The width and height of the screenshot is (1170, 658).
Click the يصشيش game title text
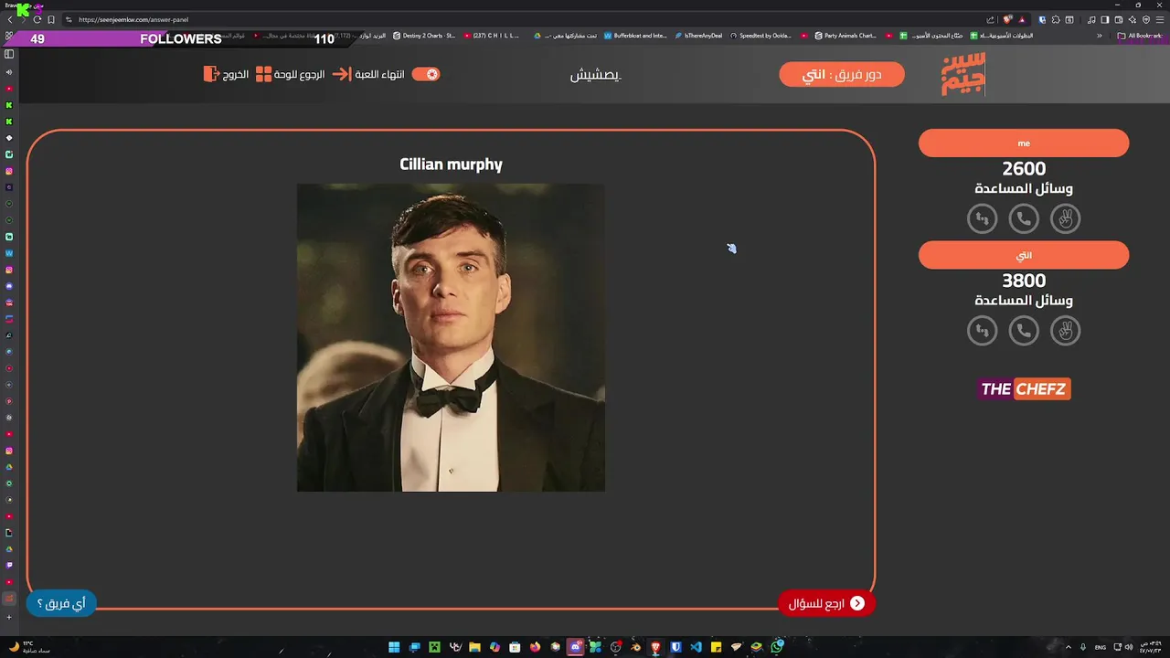tap(596, 75)
